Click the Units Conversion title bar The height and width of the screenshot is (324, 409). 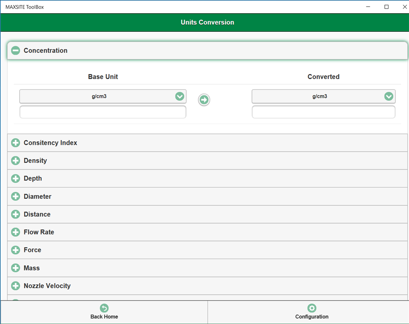pyautogui.click(x=207, y=22)
